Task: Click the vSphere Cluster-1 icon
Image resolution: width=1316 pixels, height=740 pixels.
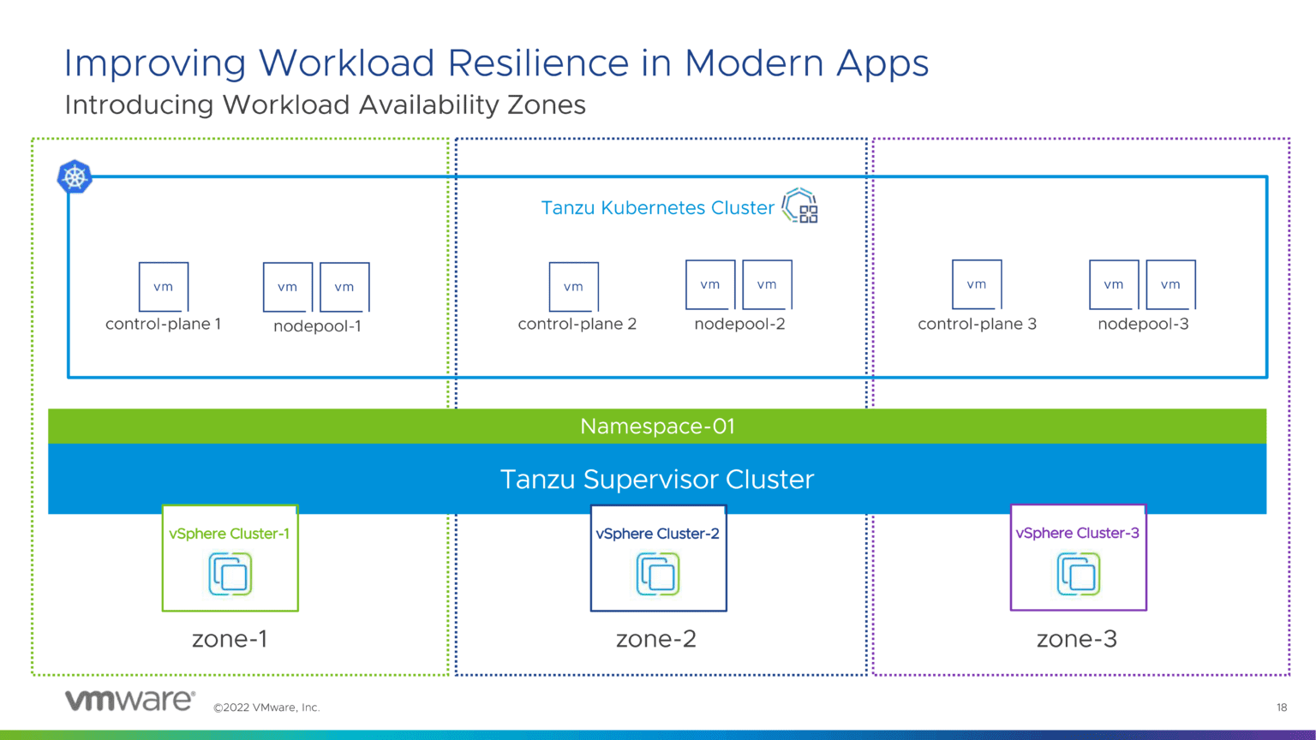Action: (x=230, y=575)
